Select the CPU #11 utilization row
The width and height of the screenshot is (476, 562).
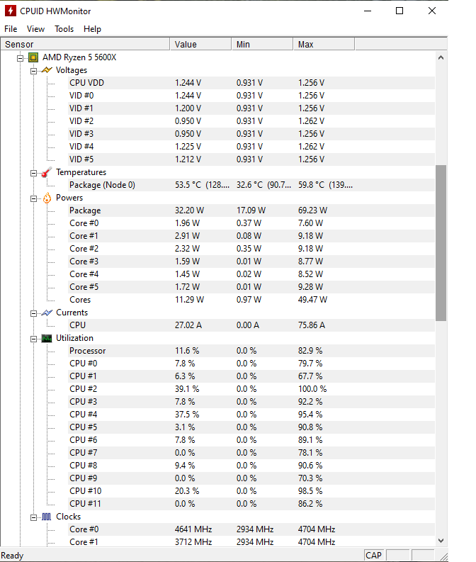[x=251, y=504]
